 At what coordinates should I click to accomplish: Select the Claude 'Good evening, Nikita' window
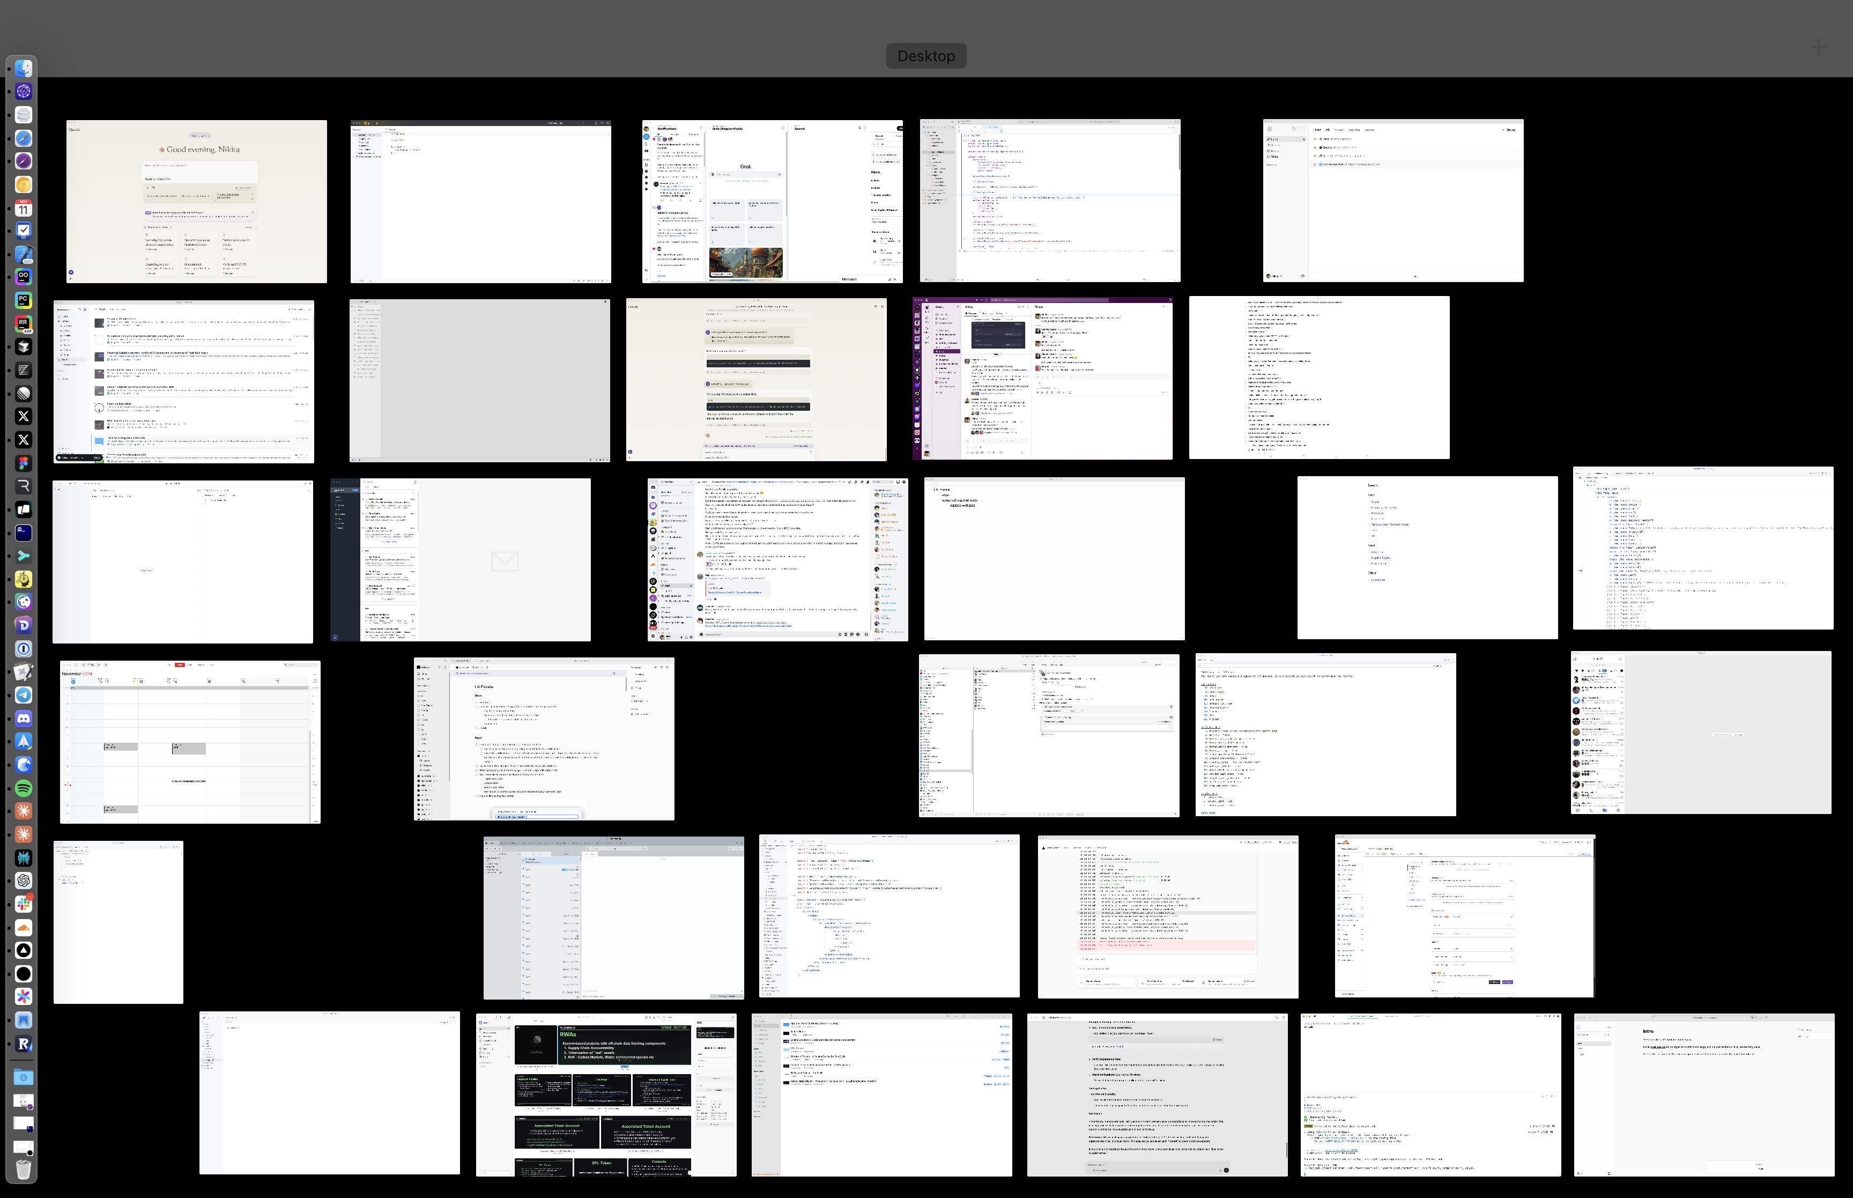(196, 201)
